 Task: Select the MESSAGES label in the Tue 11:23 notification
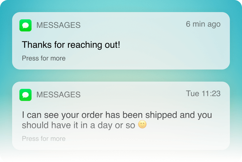pos(58,95)
